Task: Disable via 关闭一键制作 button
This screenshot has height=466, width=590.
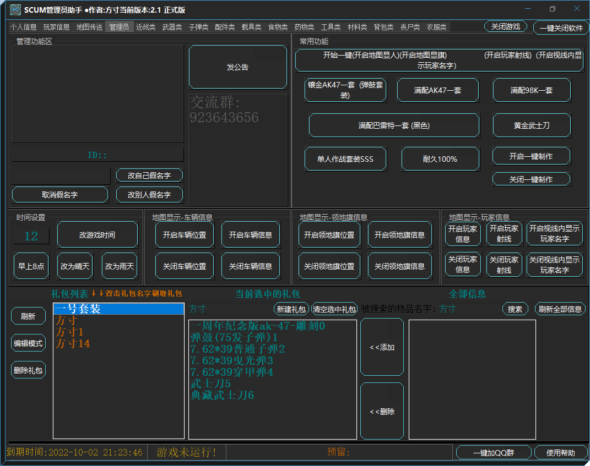Action: click(531, 179)
